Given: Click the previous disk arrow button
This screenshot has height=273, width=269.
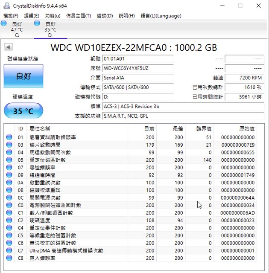Looking at the screenshot, I should [8, 47].
